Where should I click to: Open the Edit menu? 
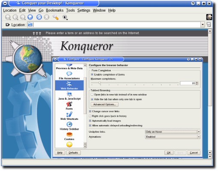pos(22,10)
